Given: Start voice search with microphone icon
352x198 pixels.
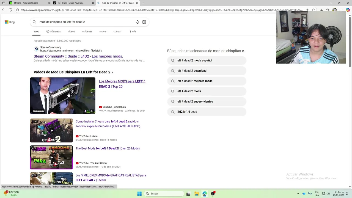Looking at the screenshot, I should [137, 22].
